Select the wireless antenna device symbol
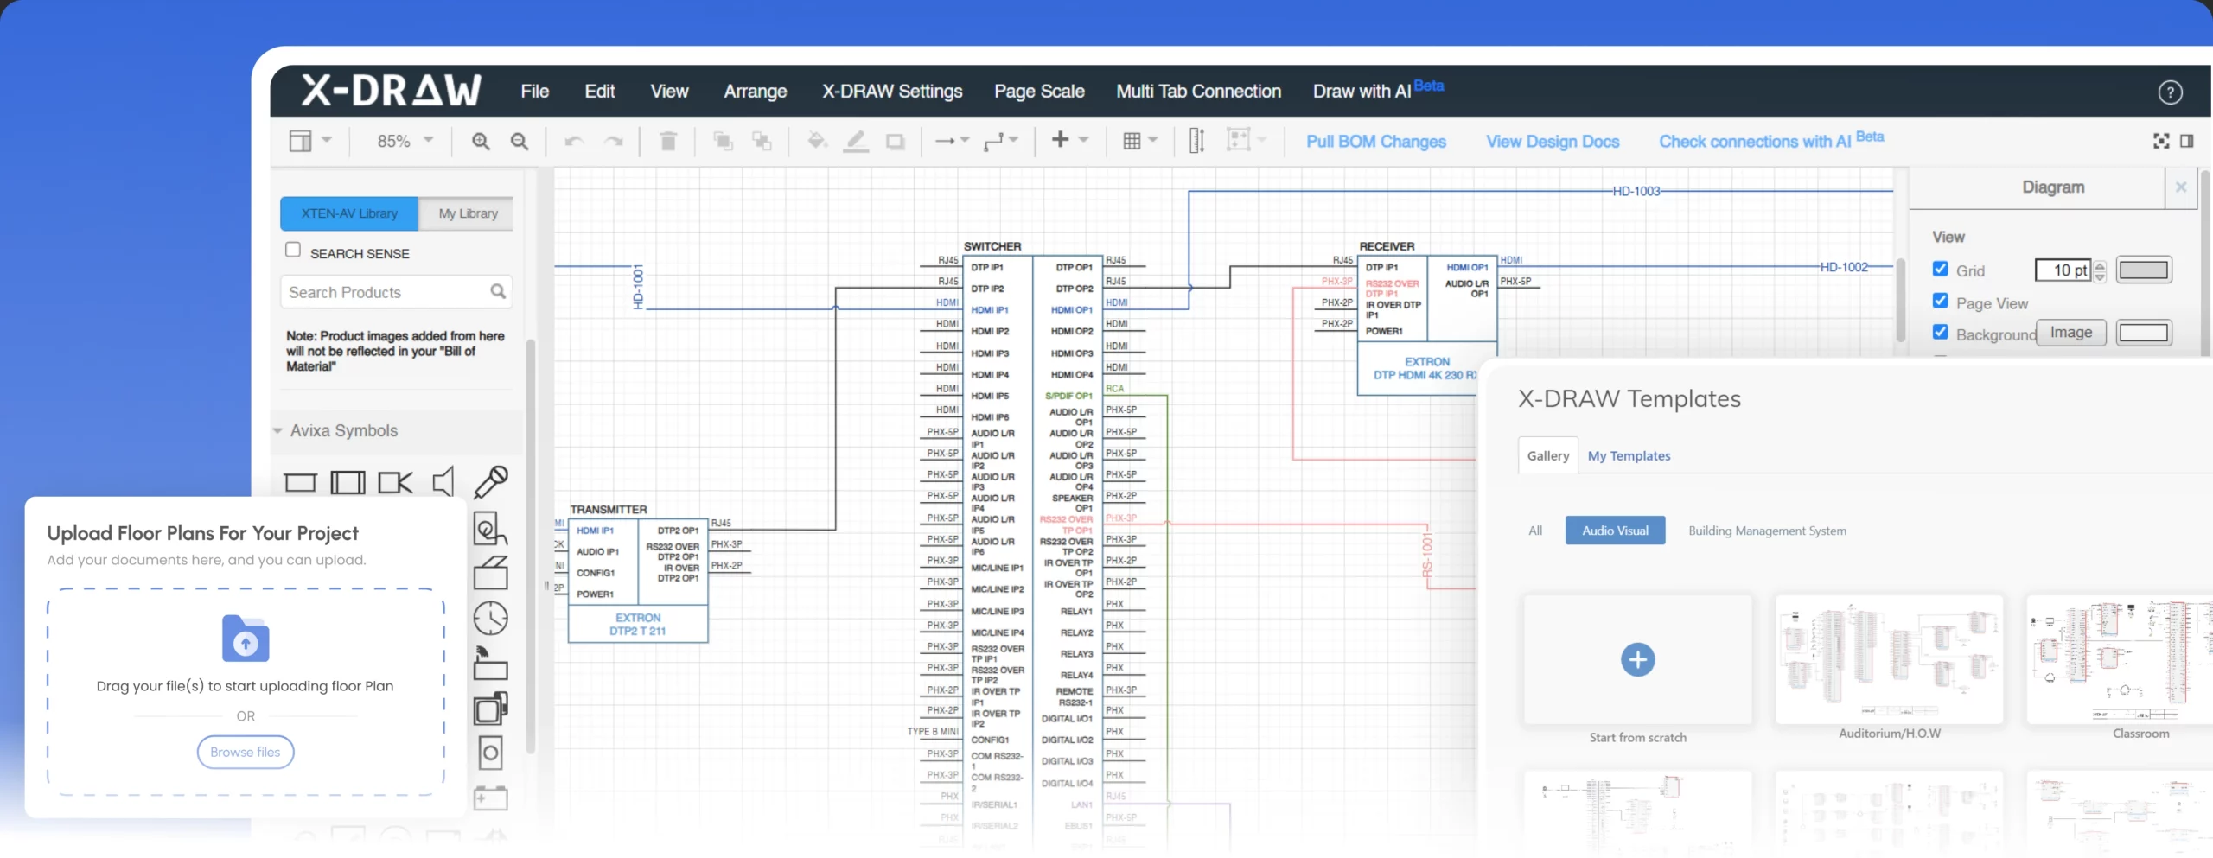Viewport: 2213px width, 858px height. 491,664
